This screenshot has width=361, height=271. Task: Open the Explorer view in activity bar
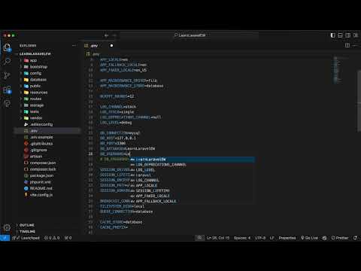pos(7,47)
